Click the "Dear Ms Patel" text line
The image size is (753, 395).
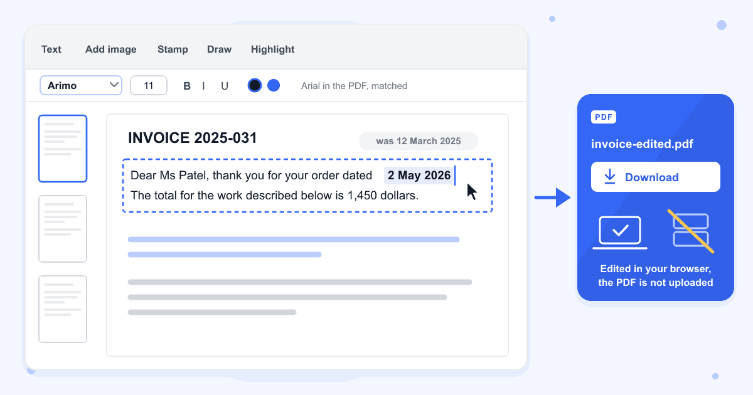[252, 176]
